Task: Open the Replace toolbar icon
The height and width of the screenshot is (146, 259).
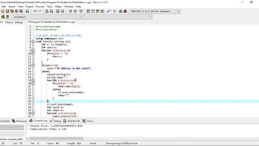Action: pos(51,11)
